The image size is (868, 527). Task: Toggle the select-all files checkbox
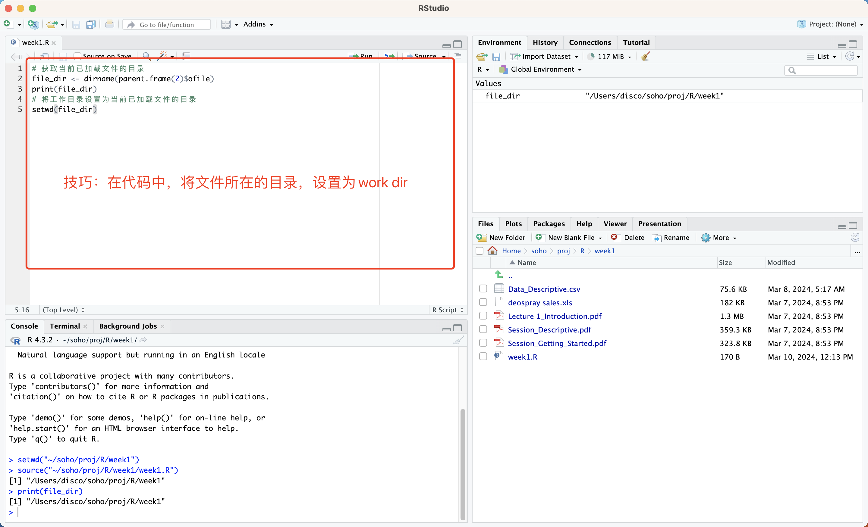pyautogui.click(x=480, y=251)
